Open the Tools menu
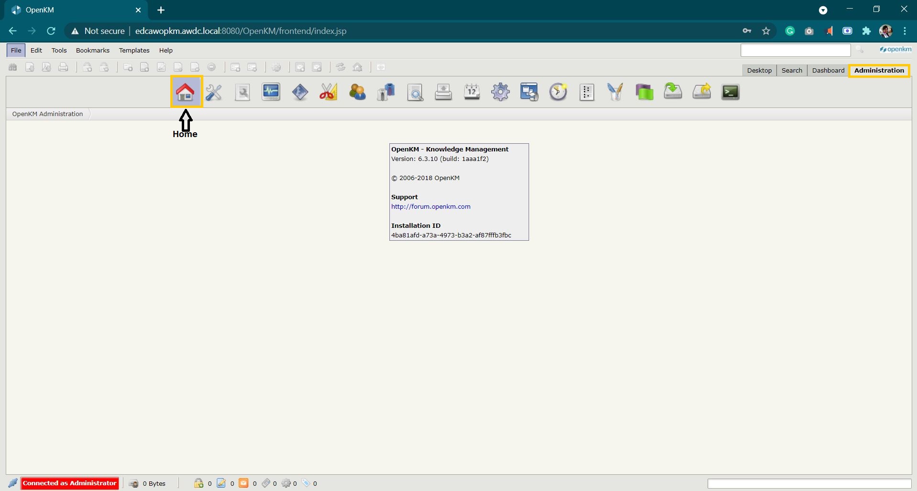 [59, 50]
